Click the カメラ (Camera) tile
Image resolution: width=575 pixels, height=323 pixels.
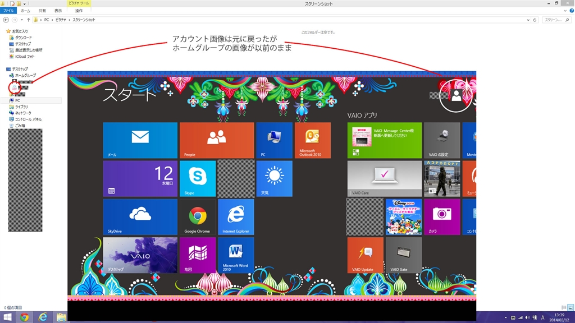point(441,216)
